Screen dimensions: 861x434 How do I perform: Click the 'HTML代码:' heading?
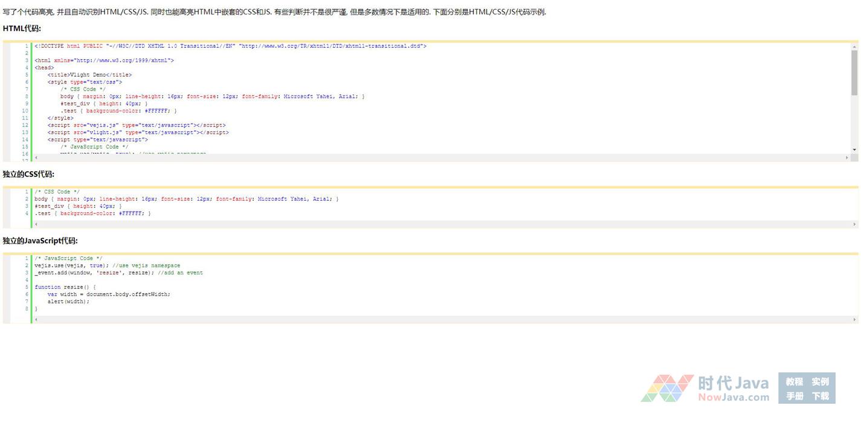pos(22,28)
